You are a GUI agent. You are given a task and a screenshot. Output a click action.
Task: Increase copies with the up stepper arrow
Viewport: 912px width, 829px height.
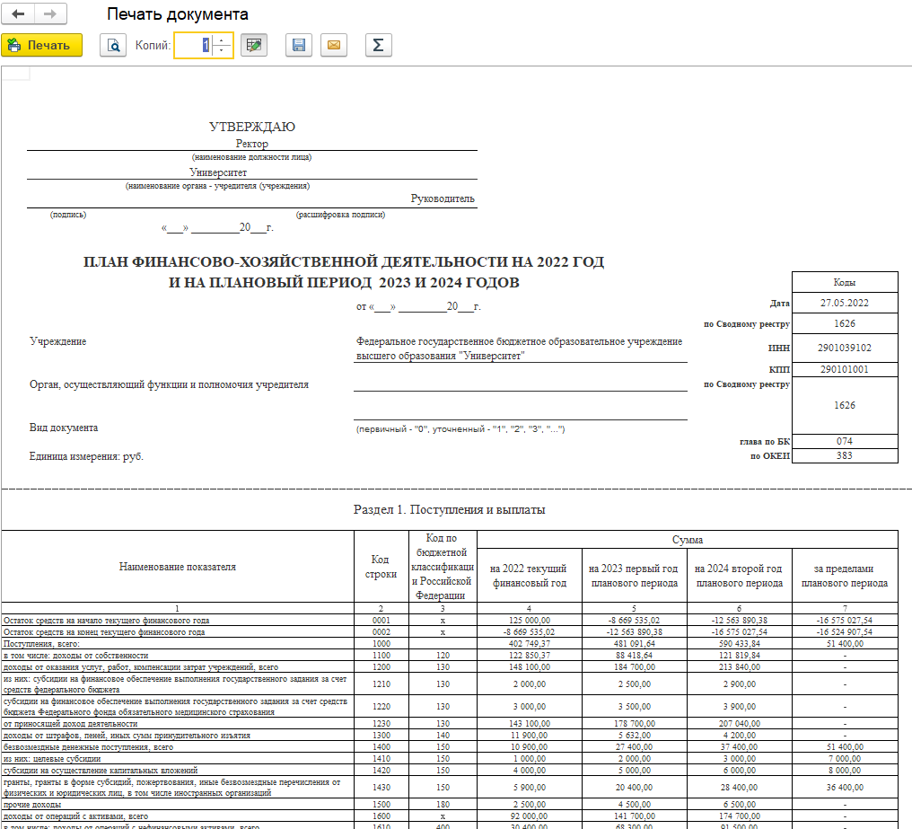click(222, 40)
